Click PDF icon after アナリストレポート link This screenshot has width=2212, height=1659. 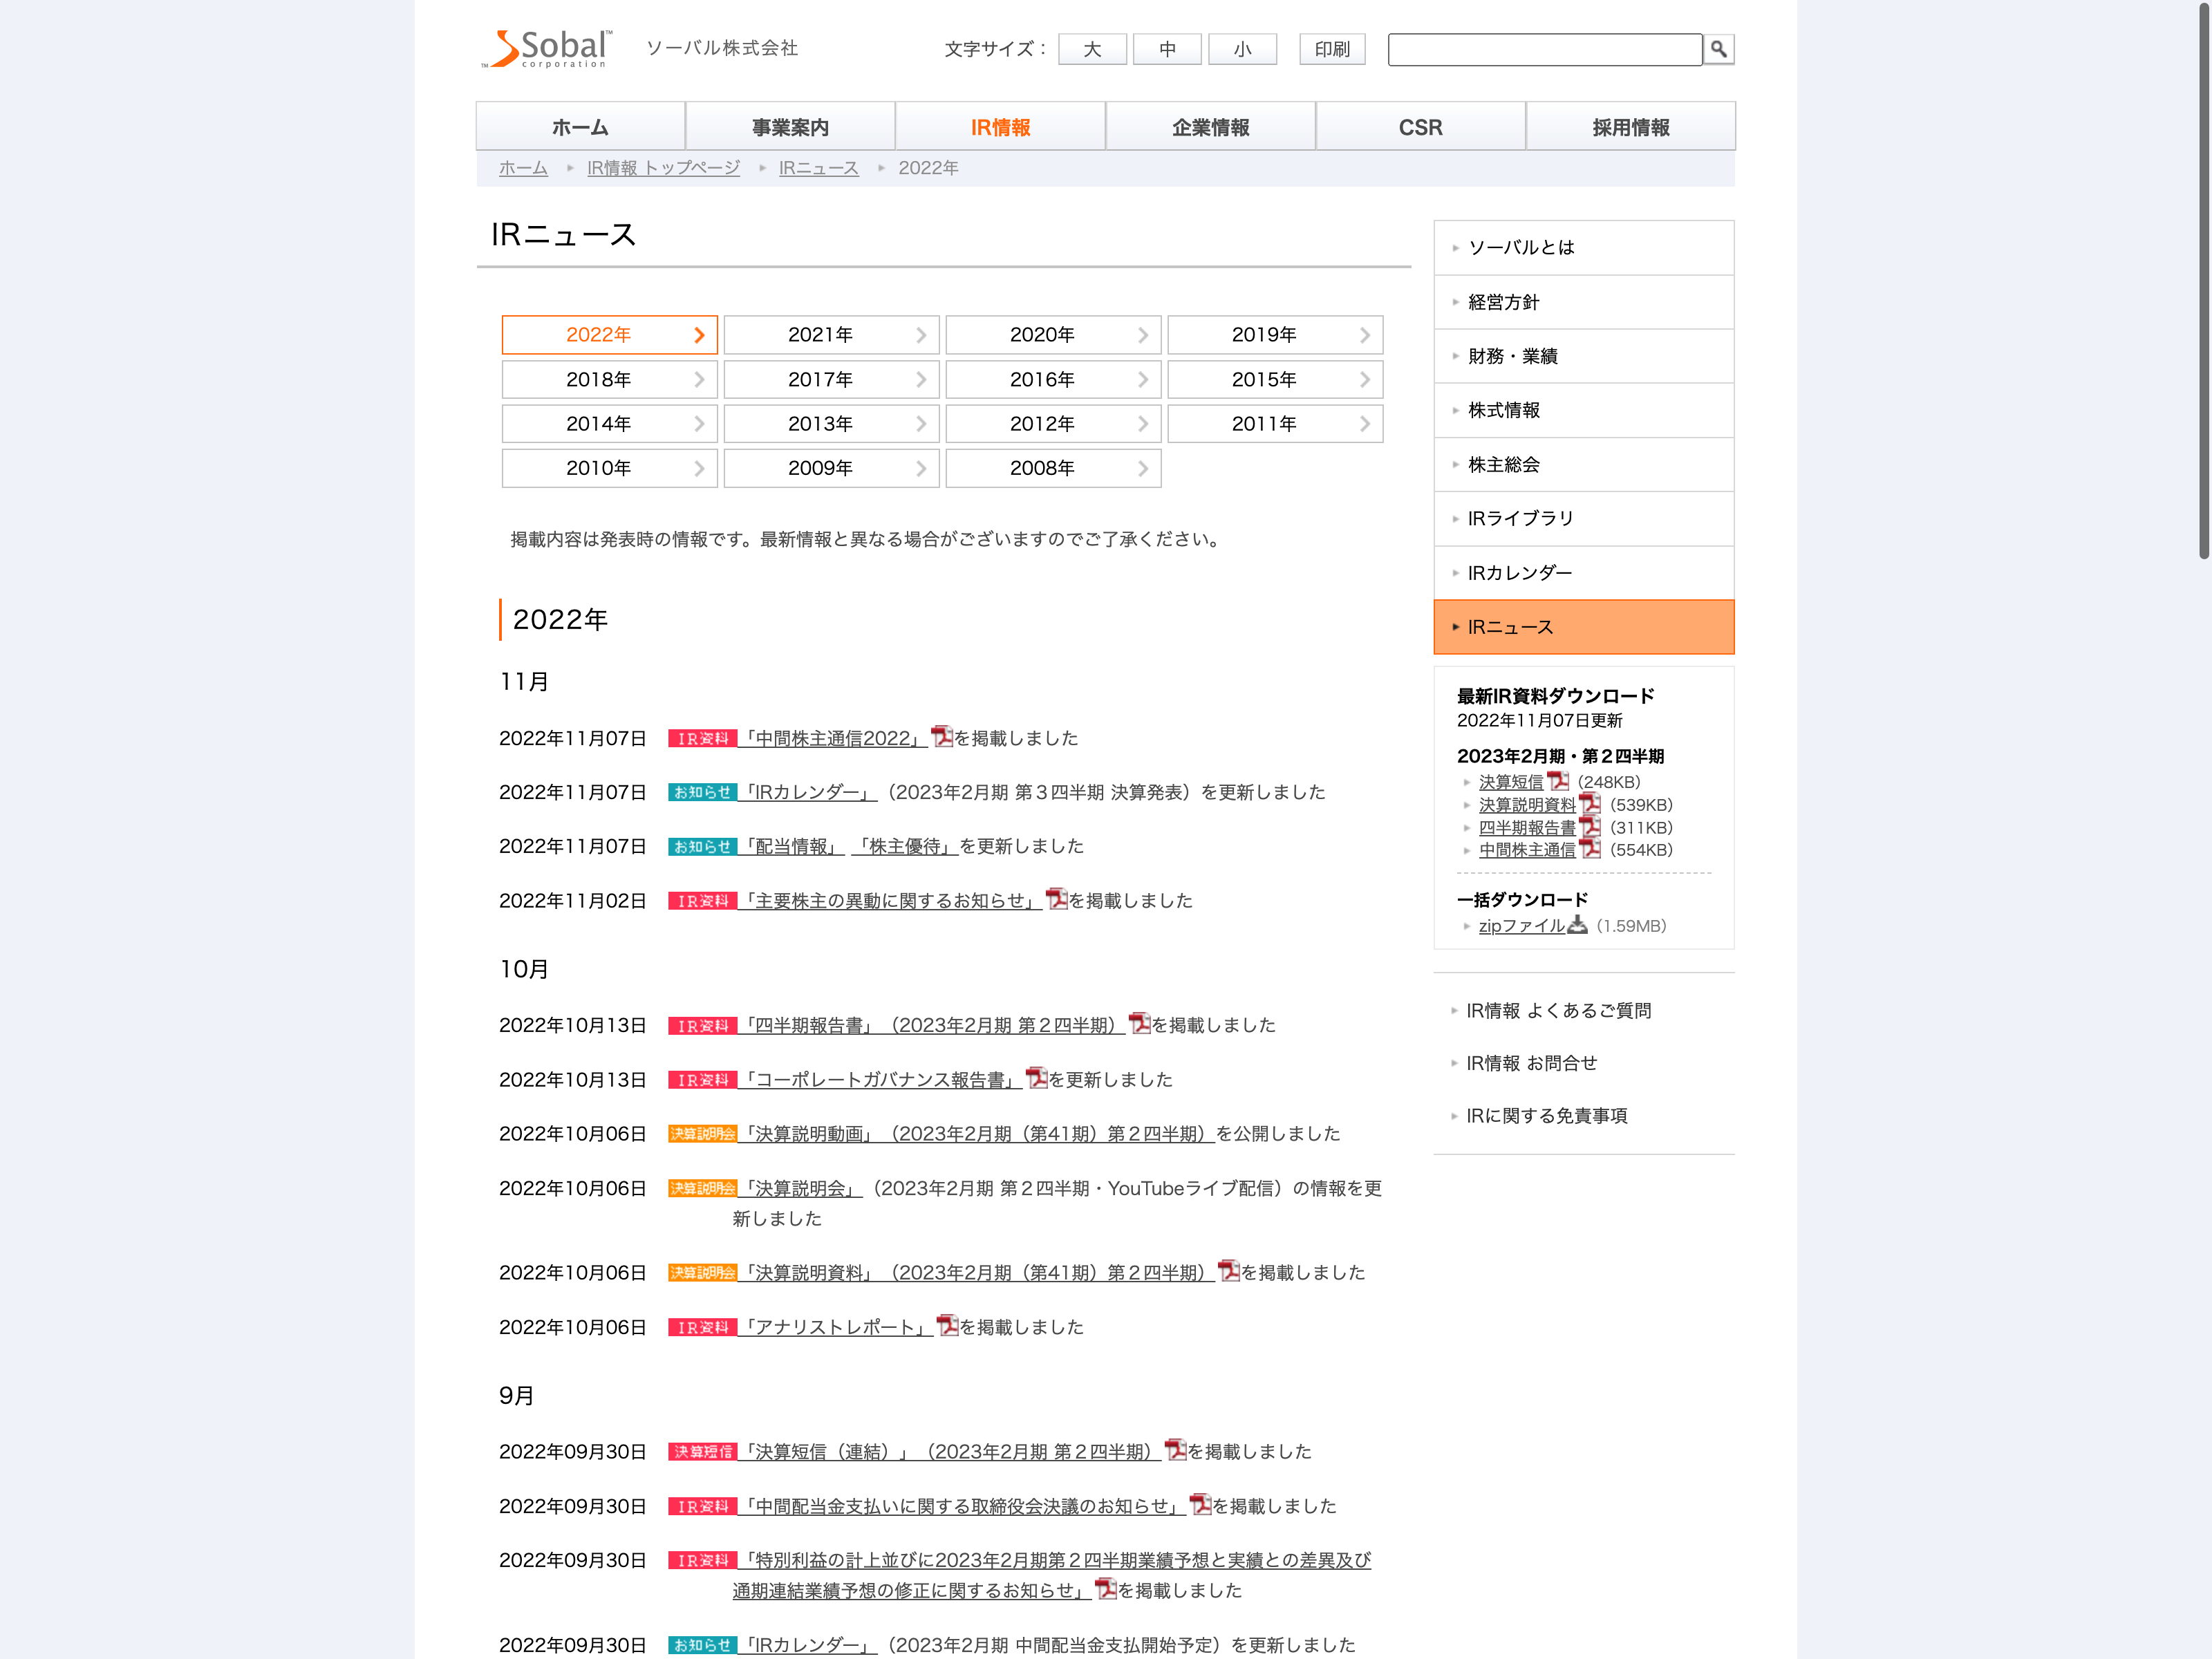coord(947,1326)
